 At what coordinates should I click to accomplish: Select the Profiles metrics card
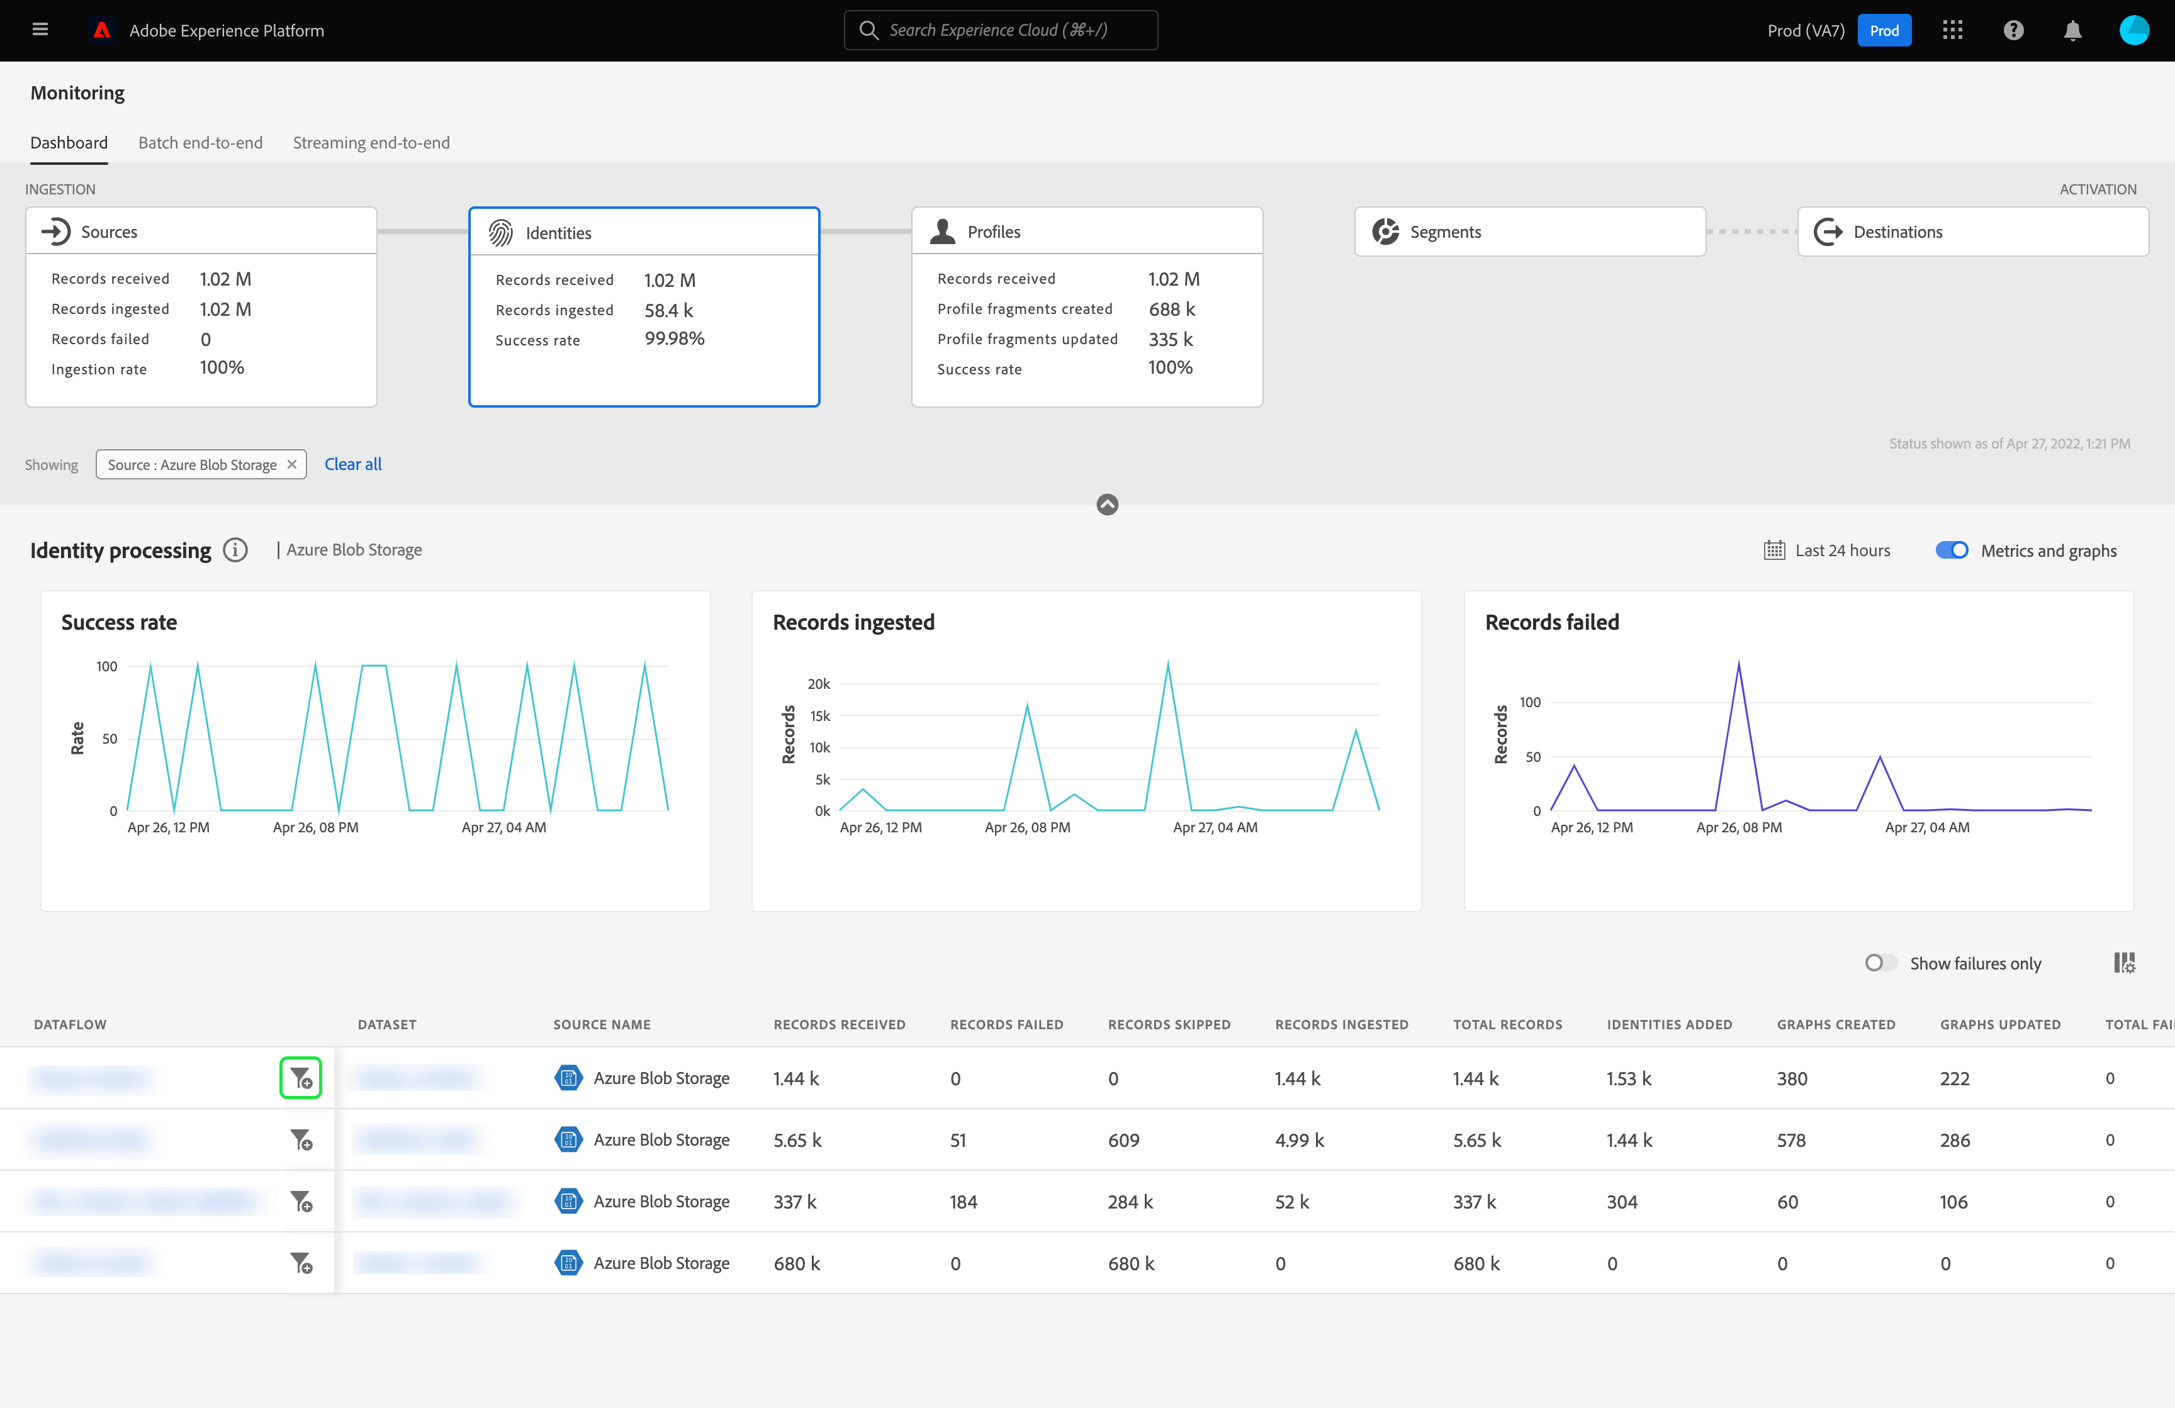(1087, 306)
